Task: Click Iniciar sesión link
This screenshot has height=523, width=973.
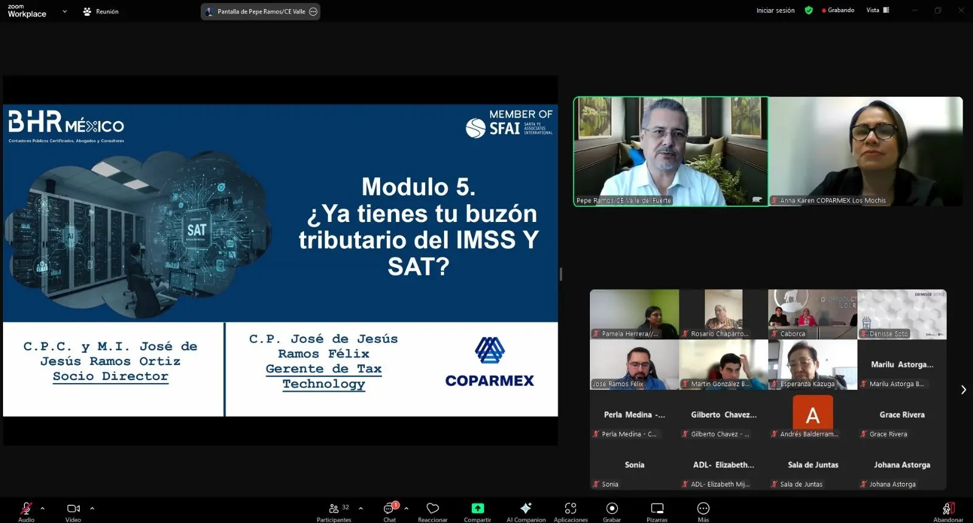Action: click(x=775, y=10)
